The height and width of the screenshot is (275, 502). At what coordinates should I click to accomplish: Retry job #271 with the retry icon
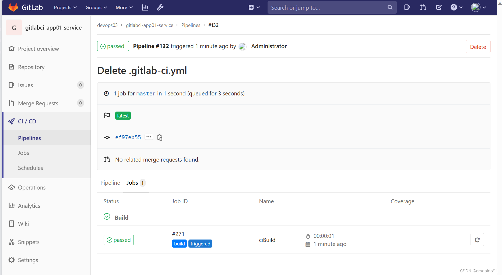pos(477,240)
